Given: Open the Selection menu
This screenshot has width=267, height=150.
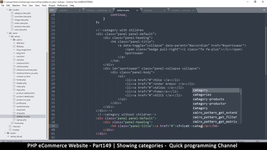Looking at the screenshot, I should pos(16,5).
